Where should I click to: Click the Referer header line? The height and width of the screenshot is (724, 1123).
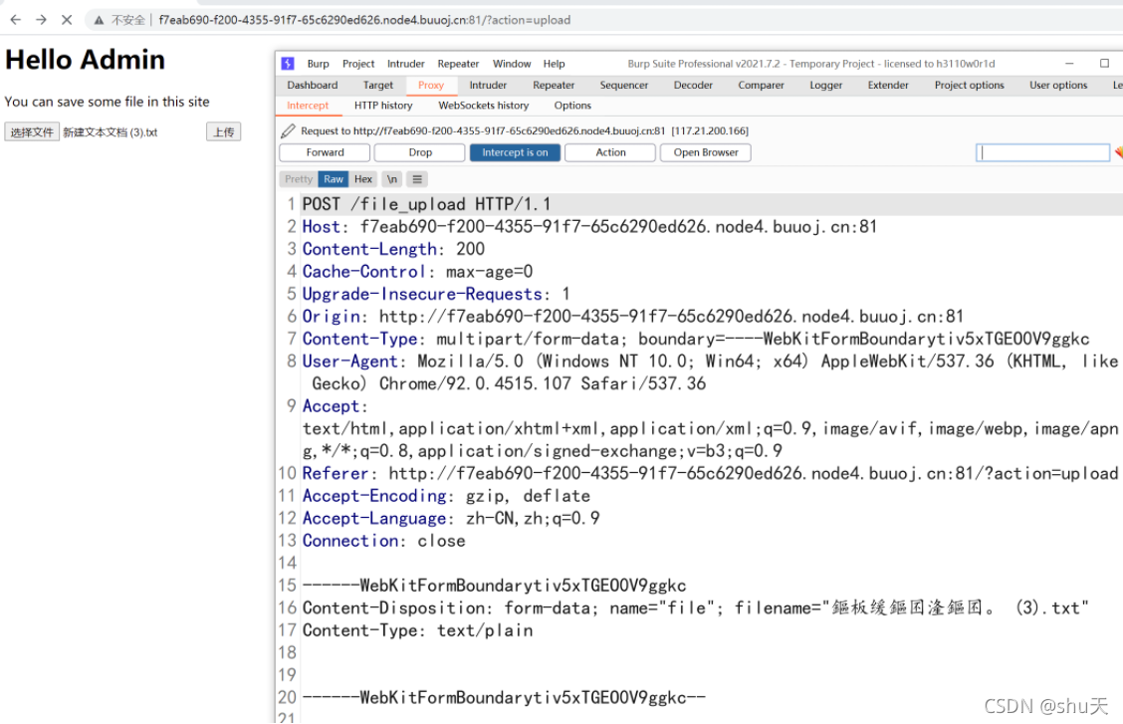point(710,474)
